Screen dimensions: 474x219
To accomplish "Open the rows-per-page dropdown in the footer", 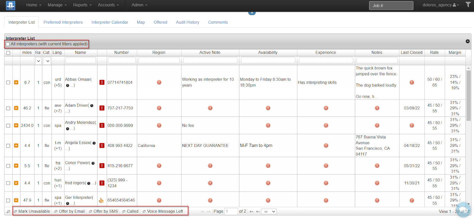I will coord(269,212).
